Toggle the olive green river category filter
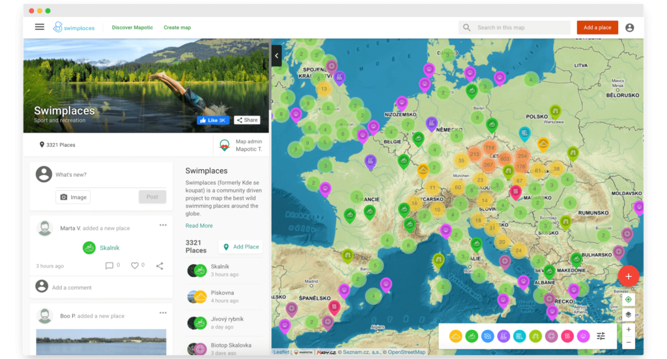This screenshot has height=359, width=667. coord(535,336)
